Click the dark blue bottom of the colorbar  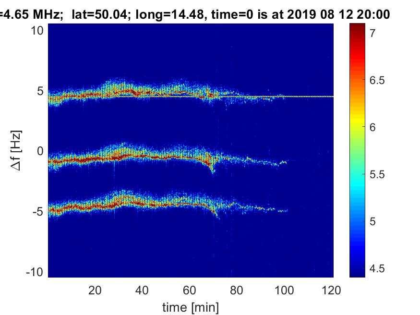(357, 274)
